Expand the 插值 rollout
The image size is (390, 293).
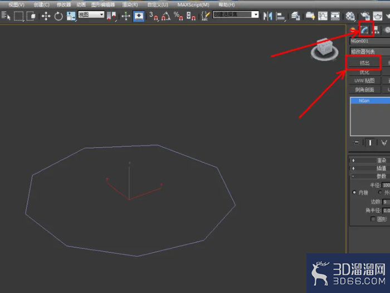click(x=369, y=168)
